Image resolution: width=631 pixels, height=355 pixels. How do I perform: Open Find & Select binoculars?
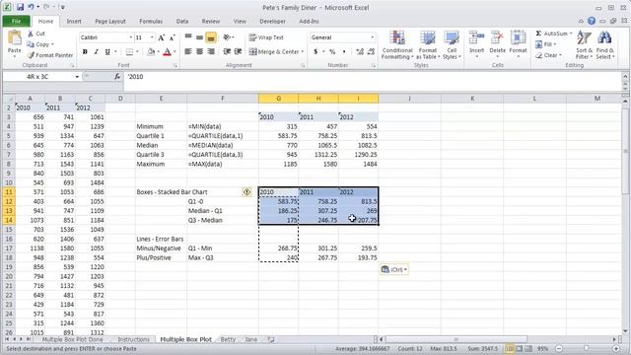coord(604,44)
